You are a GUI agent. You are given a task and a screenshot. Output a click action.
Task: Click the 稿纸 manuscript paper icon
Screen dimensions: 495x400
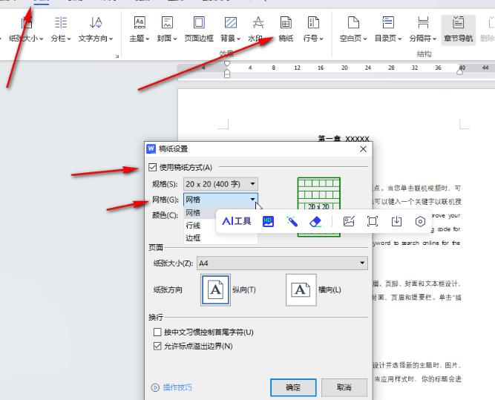(286, 23)
